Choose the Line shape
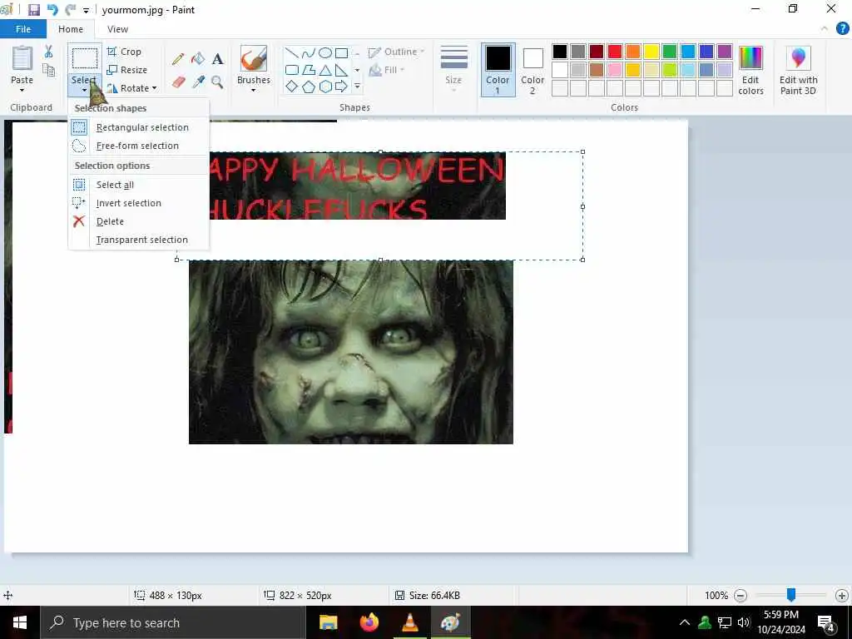Screen dimensions: 852x639 click(292, 53)
